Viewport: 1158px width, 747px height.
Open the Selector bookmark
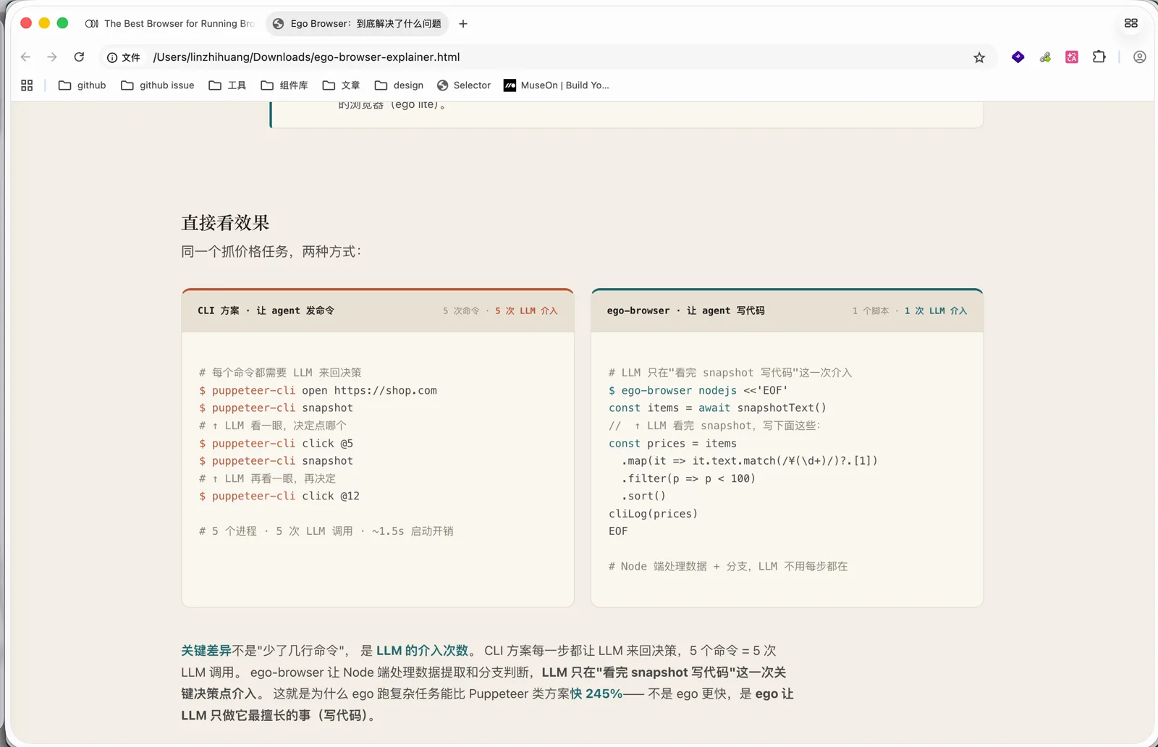pos(464,85)
